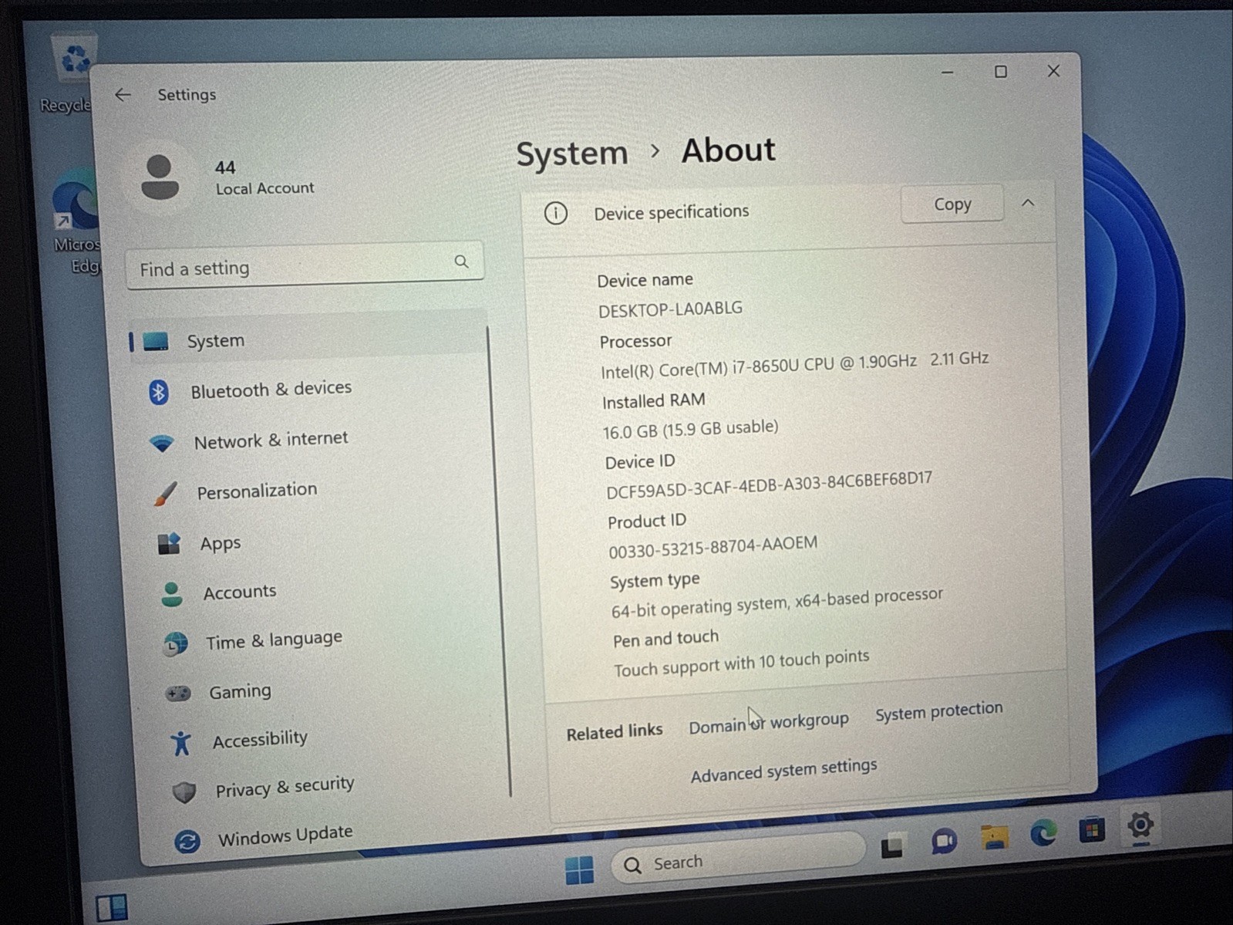This screenshot has width=1233, height=925.
Task: Click the System breadcrumb in the header
Action: [x=572, y=154]
